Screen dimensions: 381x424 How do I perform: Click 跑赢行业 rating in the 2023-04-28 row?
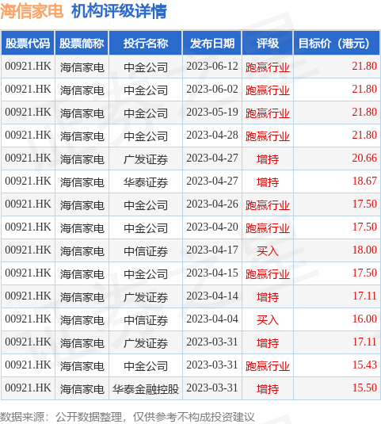[x=268, y=136]
